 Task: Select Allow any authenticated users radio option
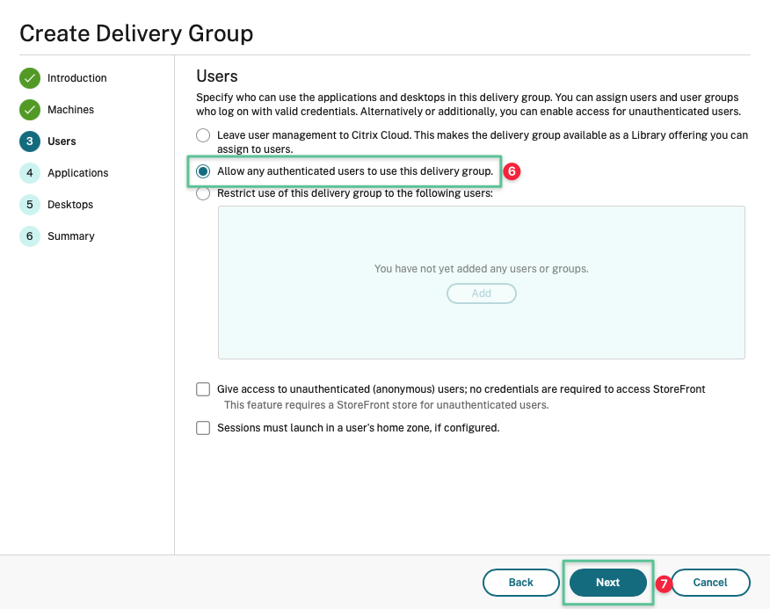click(x=203, y=171)
